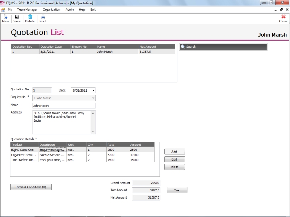This screenshot has width=290, height=217.
Task: Click the Edit button beside product table
Action: tap(174, 159)
